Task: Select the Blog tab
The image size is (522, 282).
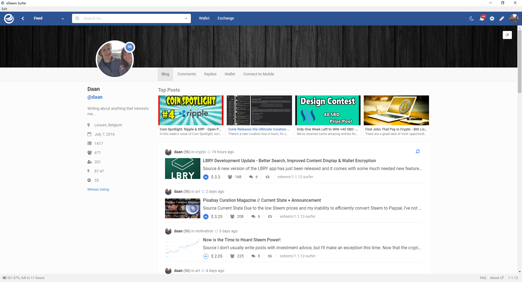Action: point(165,74)
